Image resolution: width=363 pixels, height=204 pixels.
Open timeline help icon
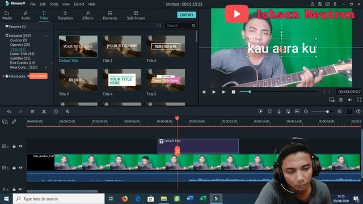coord(358,112)
